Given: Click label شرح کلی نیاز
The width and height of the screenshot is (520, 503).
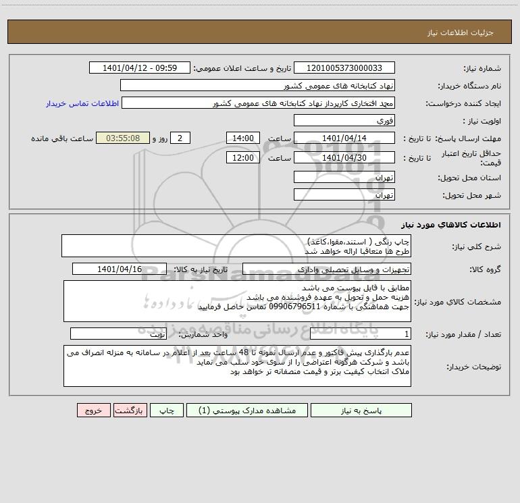Looking at the screenshot, I should point(477,246).
